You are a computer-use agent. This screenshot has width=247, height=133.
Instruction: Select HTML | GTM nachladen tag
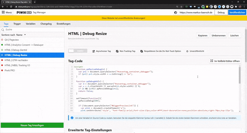(x=32, y=60)
